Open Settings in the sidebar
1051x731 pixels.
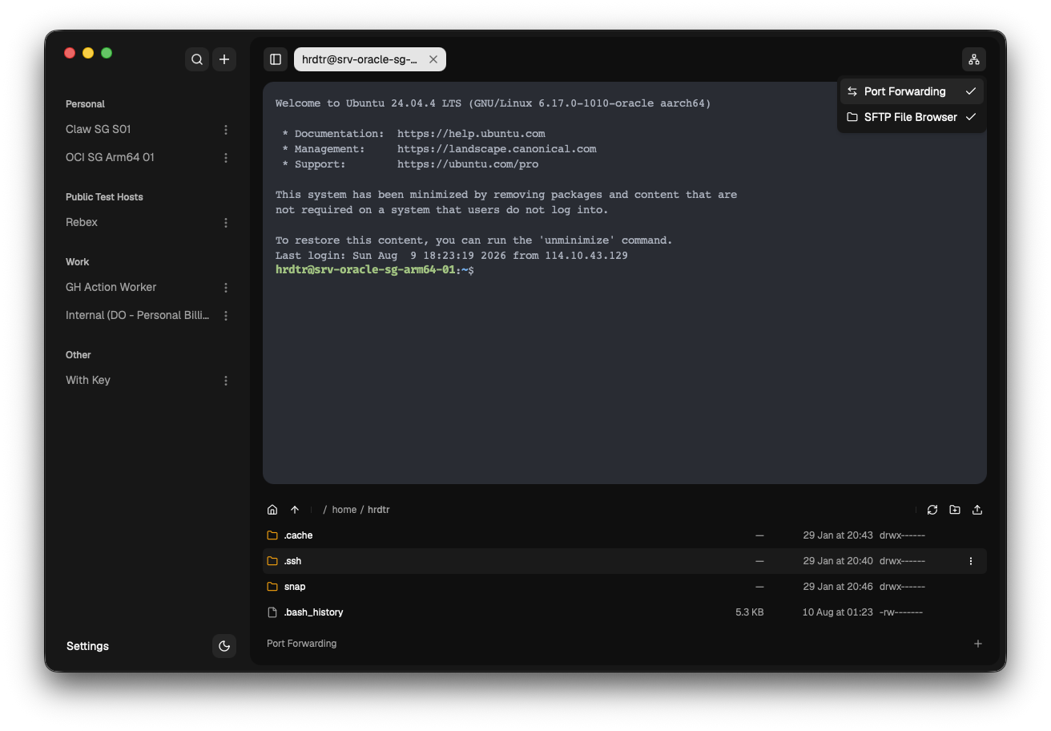click(87, 646)
